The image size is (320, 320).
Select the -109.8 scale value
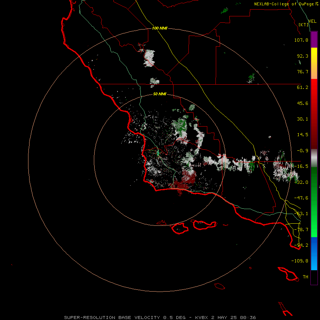coord(300,261)
